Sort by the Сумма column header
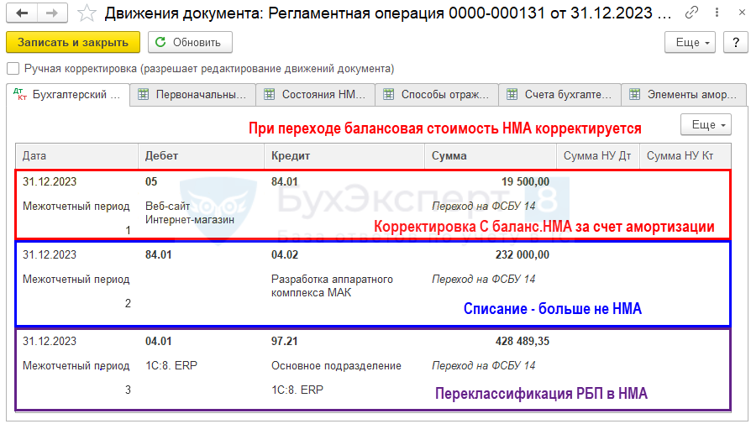Screen dimensions: 751x424 [x=449, y=155]
